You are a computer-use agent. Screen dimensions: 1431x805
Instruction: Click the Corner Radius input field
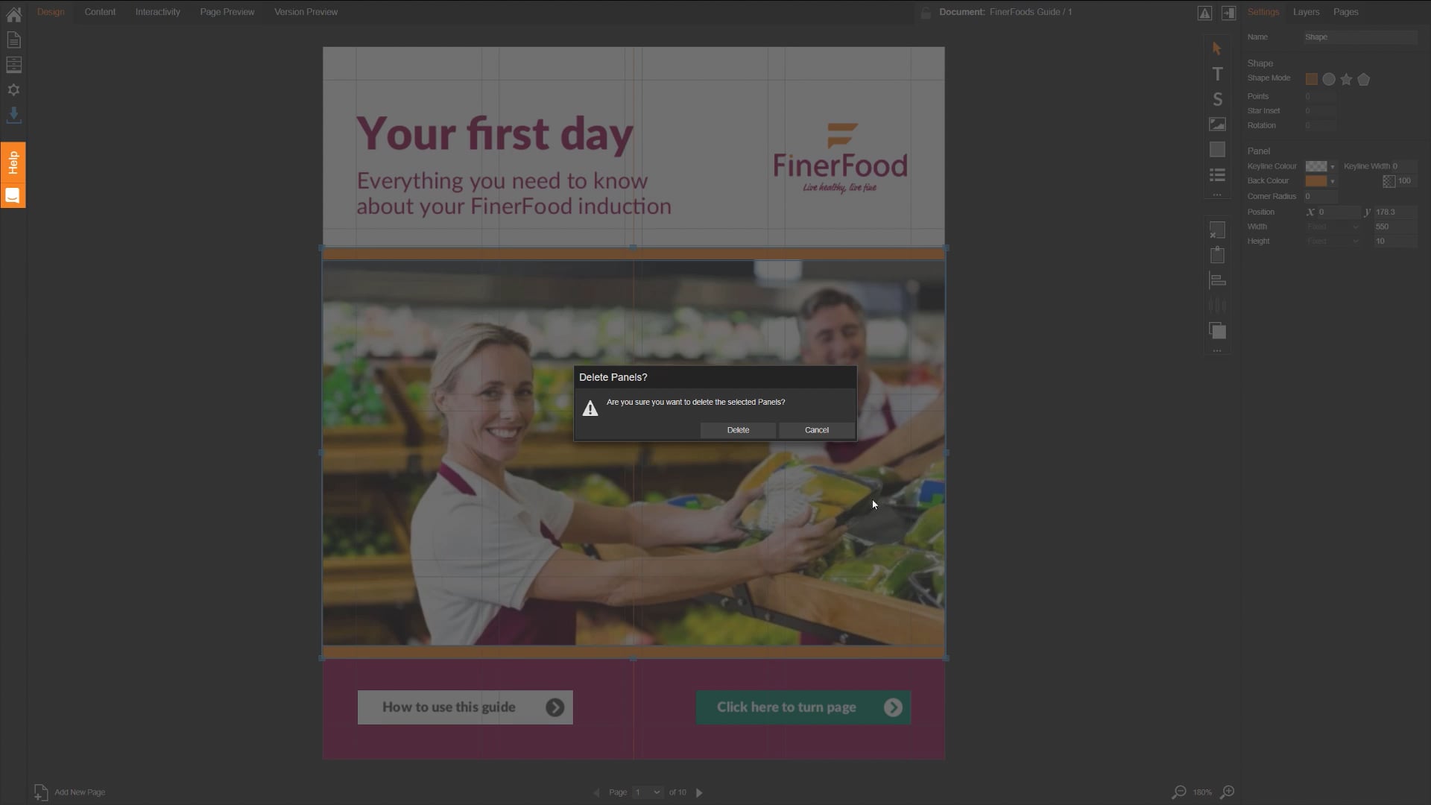click(1320, 196)
